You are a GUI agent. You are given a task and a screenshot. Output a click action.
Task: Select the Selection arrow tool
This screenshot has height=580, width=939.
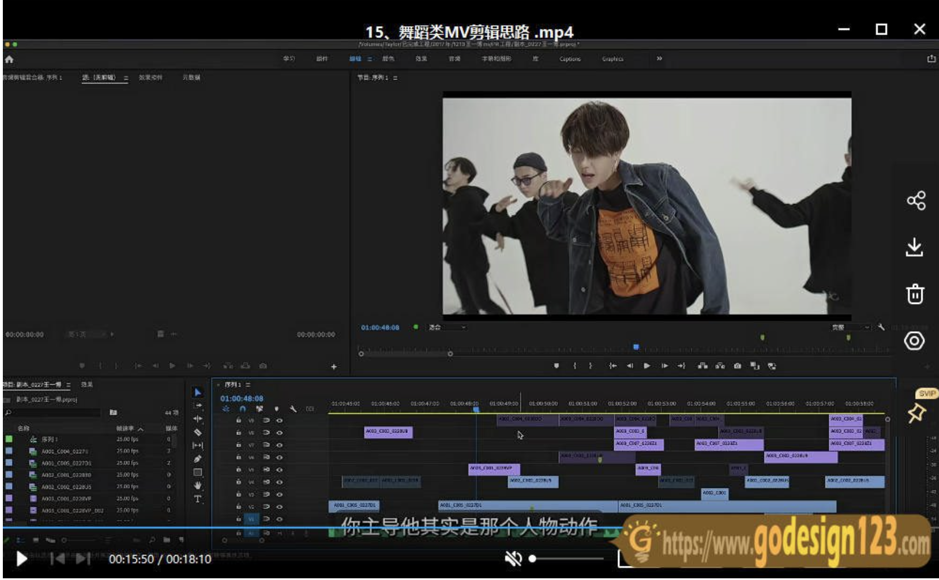pos(198,393)
